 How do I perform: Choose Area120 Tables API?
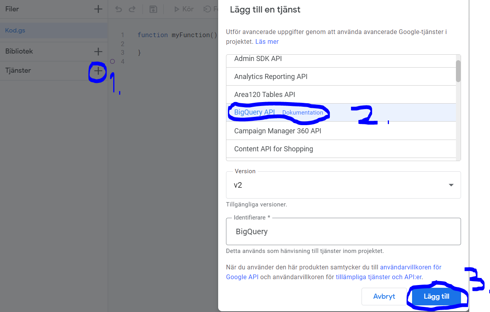(x=341, y=95)
